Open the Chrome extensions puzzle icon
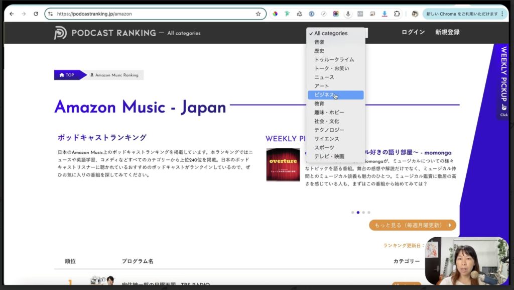Image resolution: width=514 pixels, height=290 pixels. coord(397,14)
